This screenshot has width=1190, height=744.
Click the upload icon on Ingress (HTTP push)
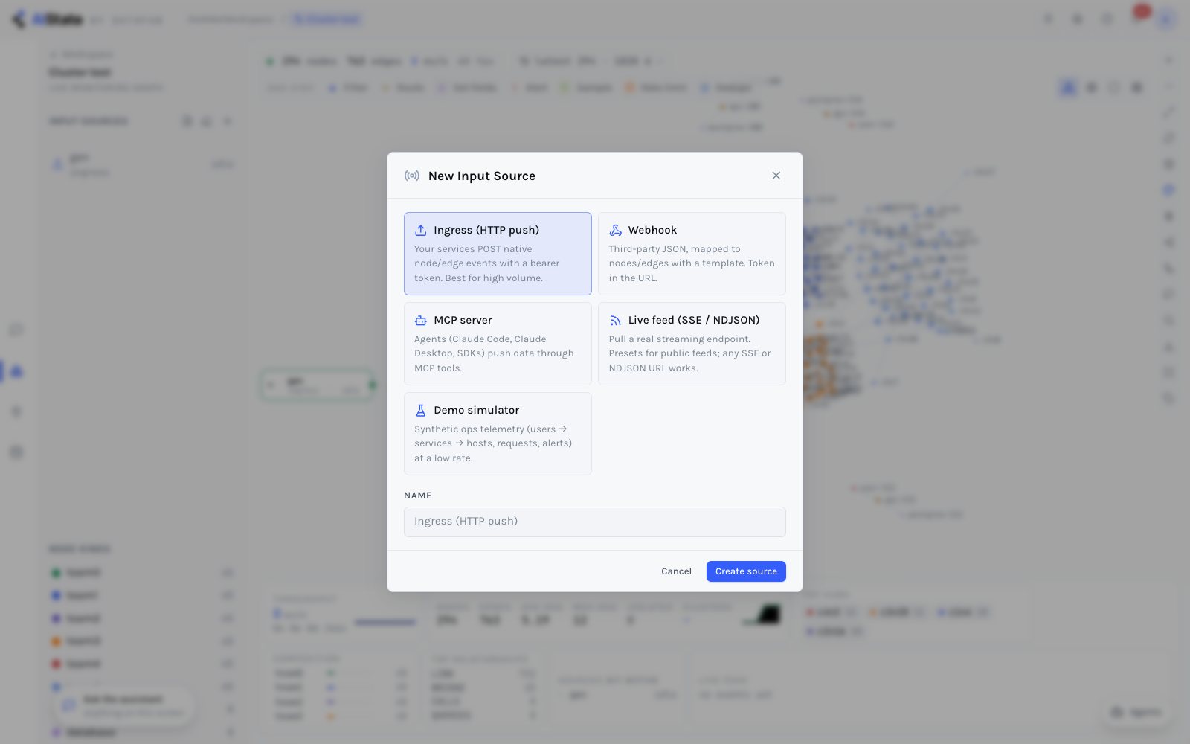tap(421, 231)
